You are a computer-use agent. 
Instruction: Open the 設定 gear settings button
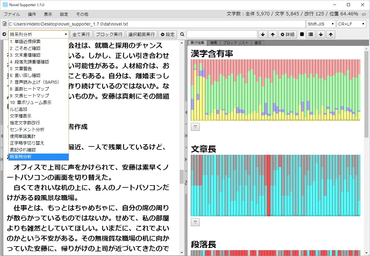(167, 34)
